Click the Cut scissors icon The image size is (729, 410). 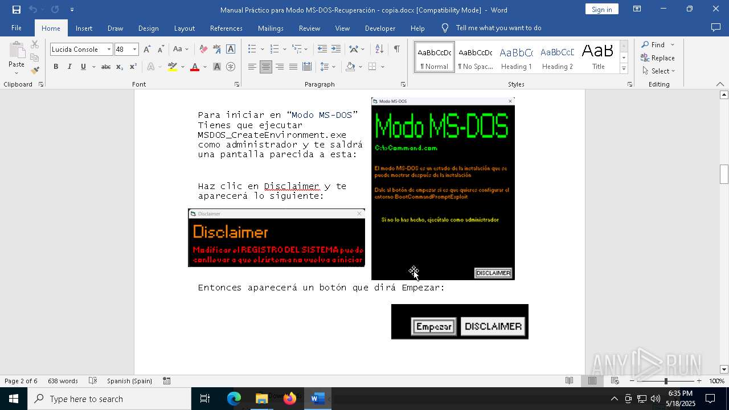click(35, 45)
